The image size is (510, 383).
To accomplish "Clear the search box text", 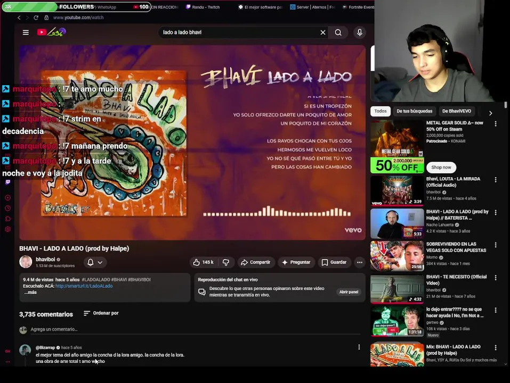I will click(322, 32).
